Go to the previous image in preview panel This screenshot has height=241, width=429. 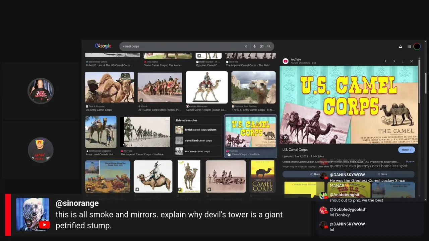(385, 61)
